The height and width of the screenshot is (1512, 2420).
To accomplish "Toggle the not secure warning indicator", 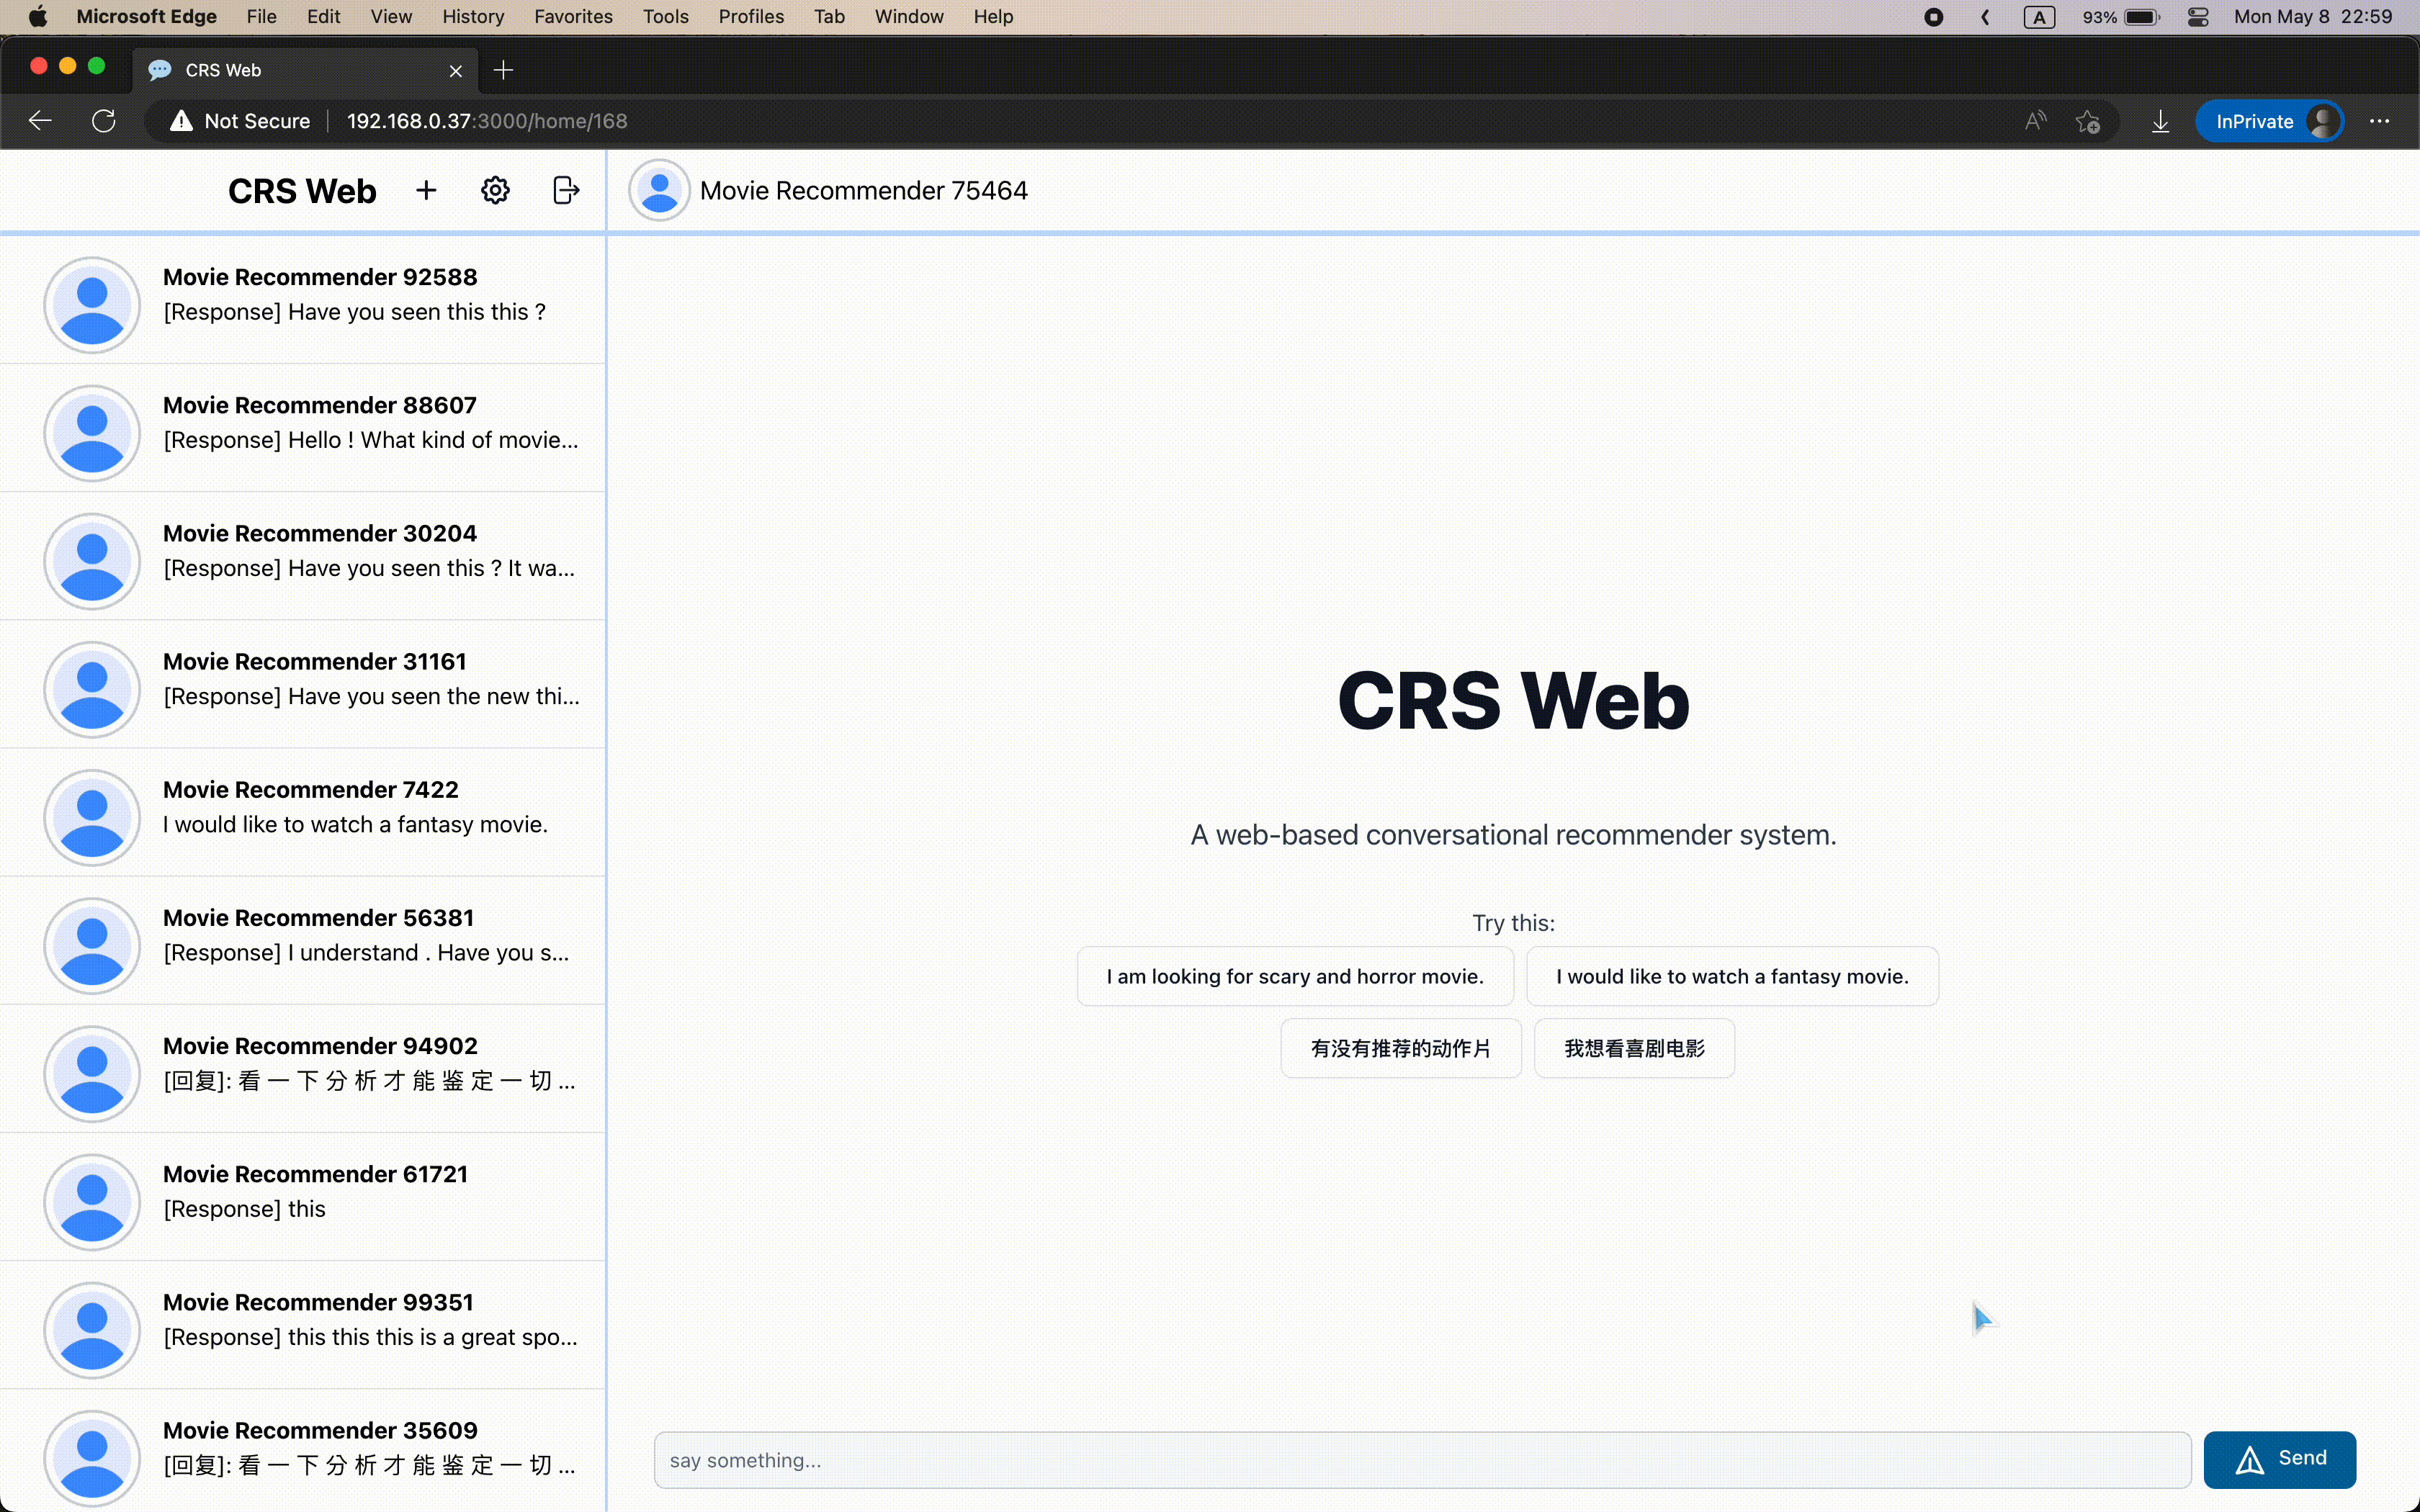I will pos(183,120).
